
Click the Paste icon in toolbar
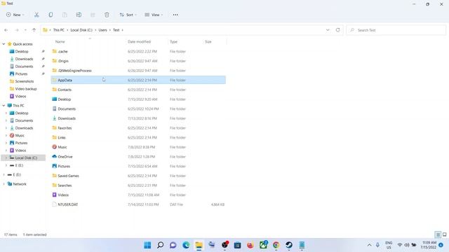(65, 15)
